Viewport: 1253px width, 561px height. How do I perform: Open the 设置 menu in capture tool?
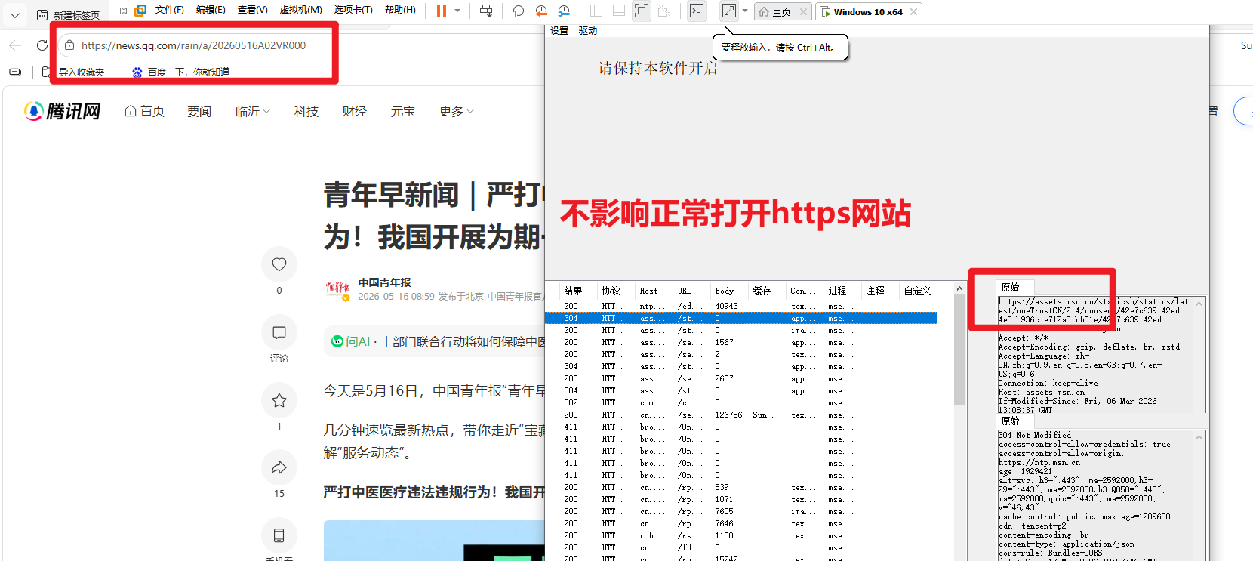[x=559, y=31]
